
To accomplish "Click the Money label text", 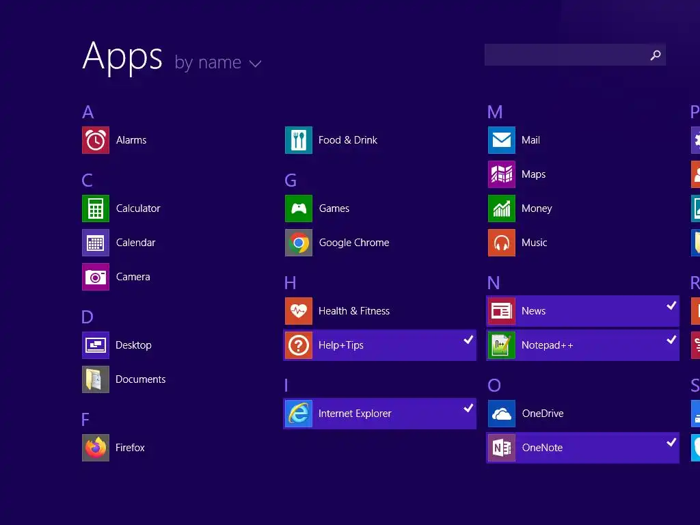I will coord(537,209).
